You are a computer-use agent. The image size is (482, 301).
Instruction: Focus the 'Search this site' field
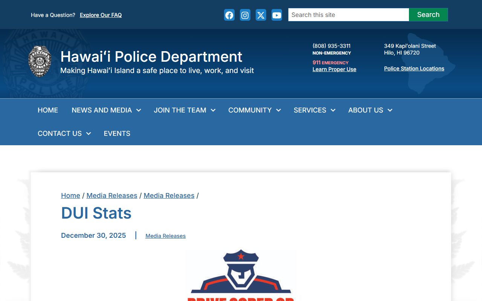click(x=349, y=15)
